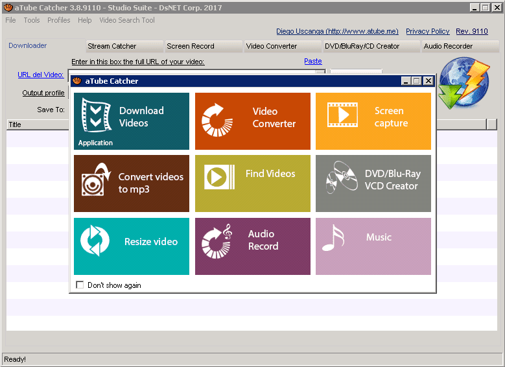
Task: Select the Find Videos tile label
Action: pos(270,174)
